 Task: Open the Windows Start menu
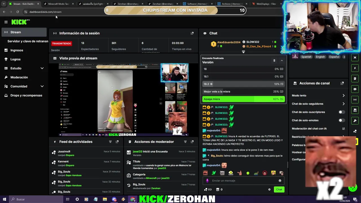4,199
